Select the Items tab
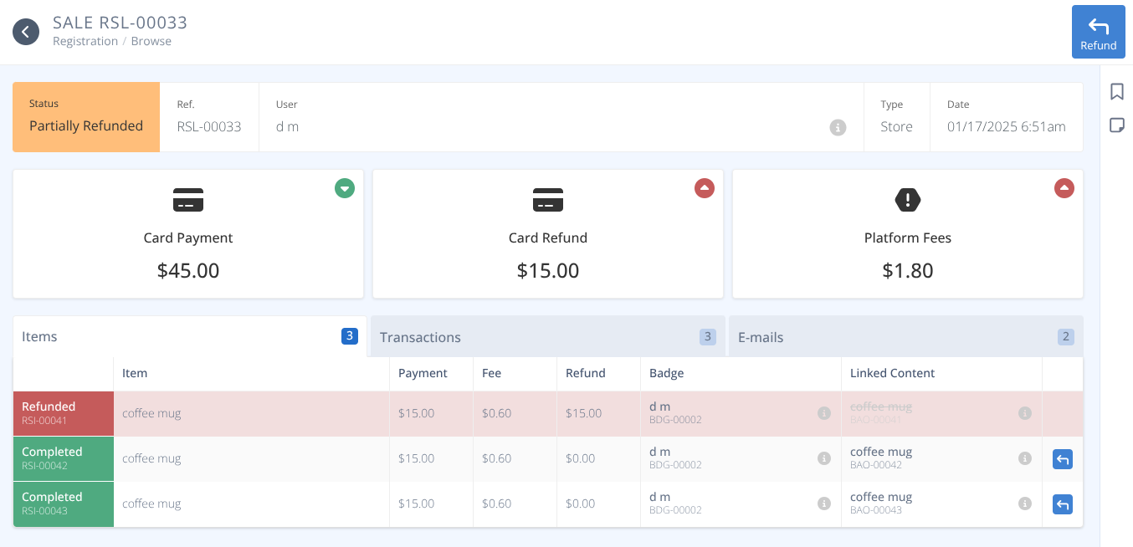This screenshot has height=547, width=1133. coord(189,336)
